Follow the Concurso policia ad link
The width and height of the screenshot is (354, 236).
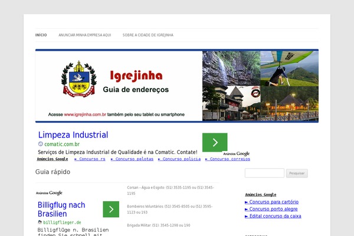point(179,159)
